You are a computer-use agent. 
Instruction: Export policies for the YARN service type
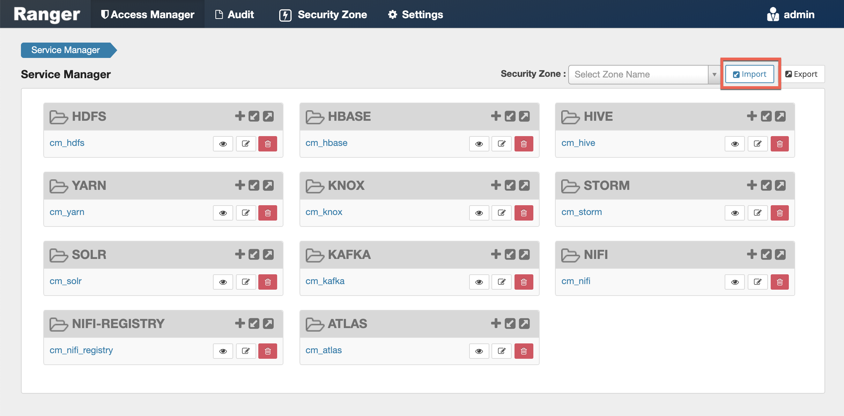(268, 185)
